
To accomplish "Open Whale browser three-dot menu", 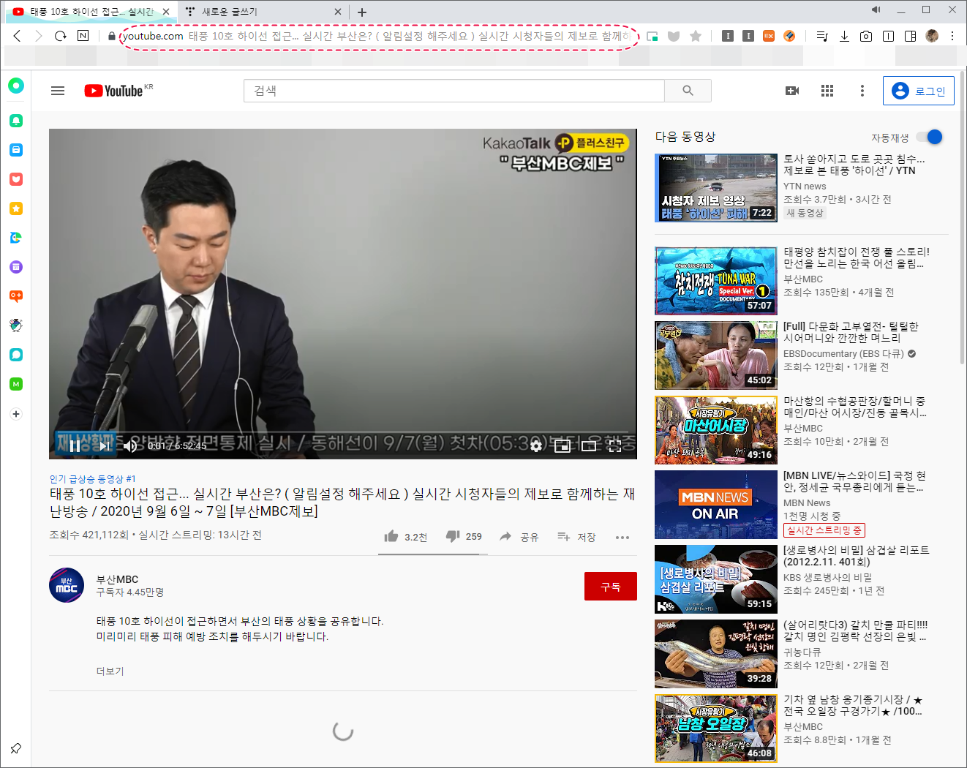I will (952, 36).
